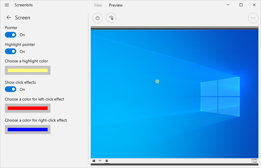Click the round power-symbol button above the preview
261x168 pixels.
point(98,18)
